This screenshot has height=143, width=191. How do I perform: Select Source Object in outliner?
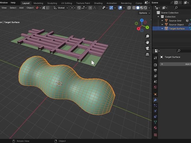click(x=176, y=25)
